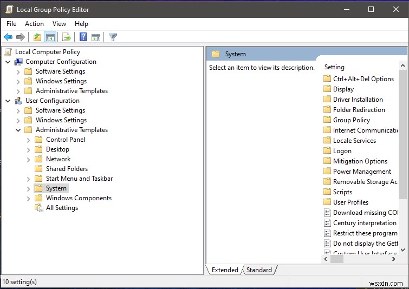Click the System folder icon in header

click(x=216, y=54)
